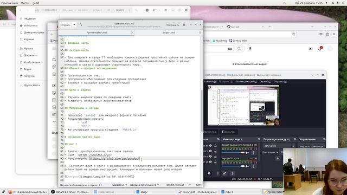Toggle visibility eye of the topmost OBS source
347x195 pixels.
tap(210, 146)
